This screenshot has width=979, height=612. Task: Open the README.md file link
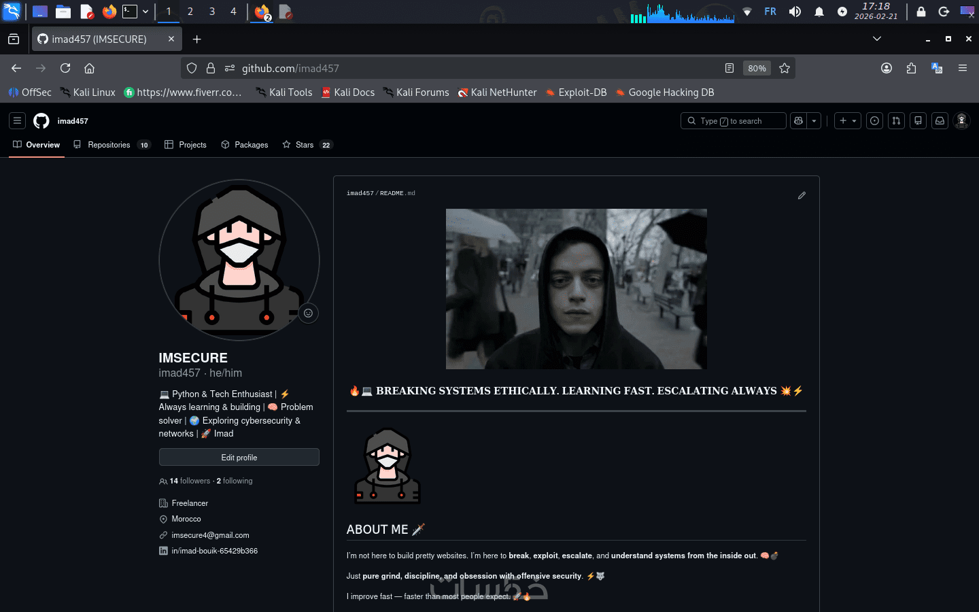click(x=398, y=193)
